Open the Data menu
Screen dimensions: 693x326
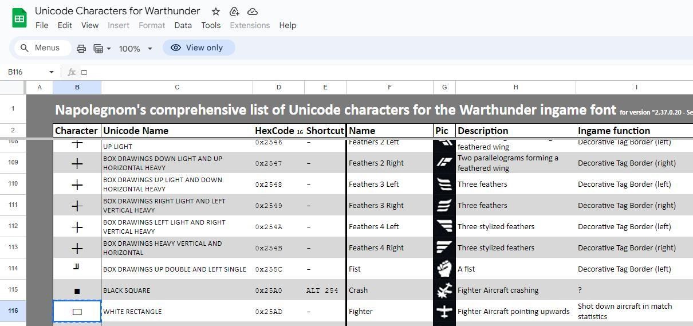click(x=183, y=25)
